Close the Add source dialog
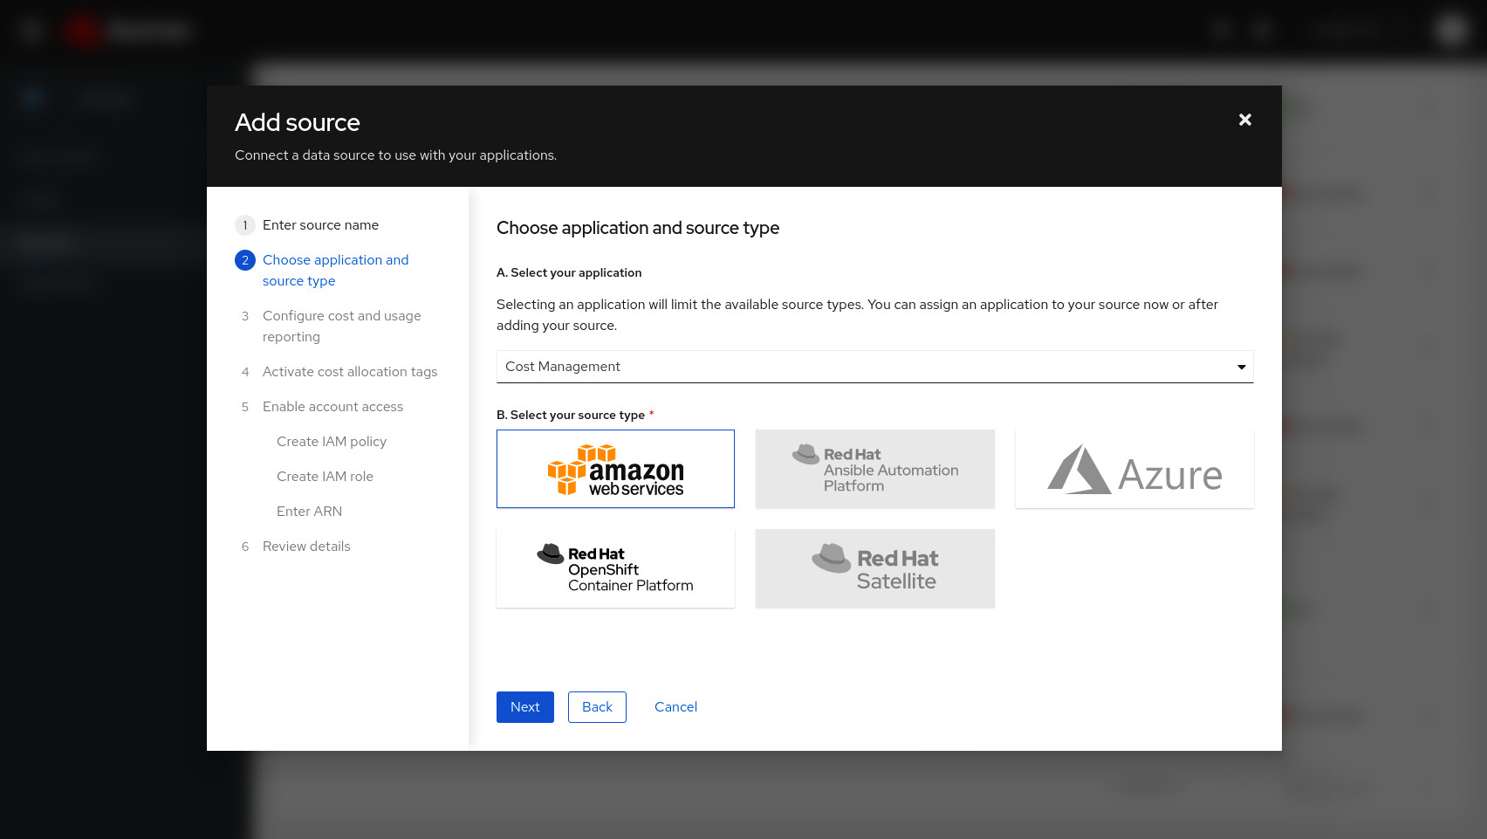Image resolution: width=1487 pixels, height=839 pixels. pyautogui.click(x=1245, y=120)
